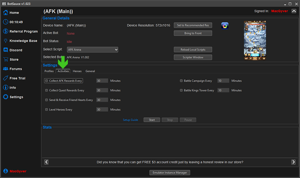Click the emulator screen preview thumbnail

255,40
